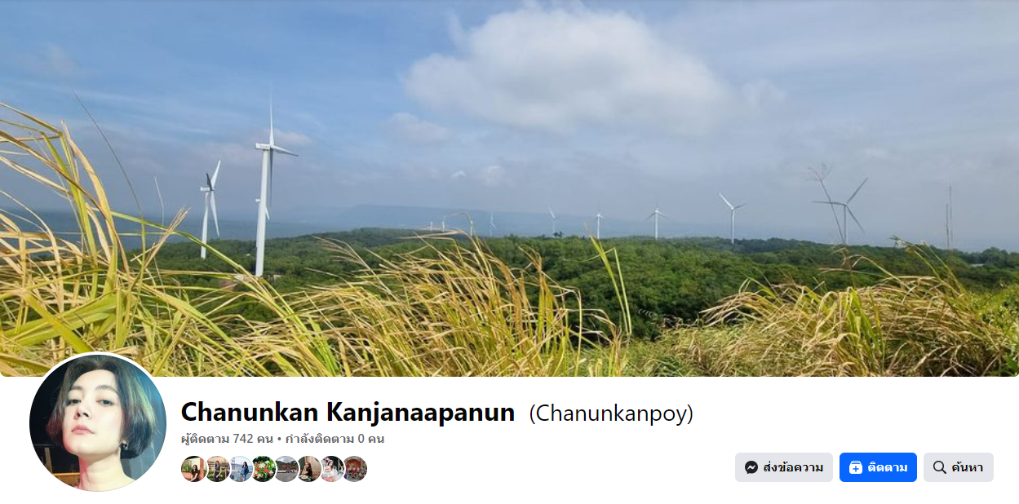1019x504 pixels.
Task: Open the circular profile picture
Action: (98, 422)
